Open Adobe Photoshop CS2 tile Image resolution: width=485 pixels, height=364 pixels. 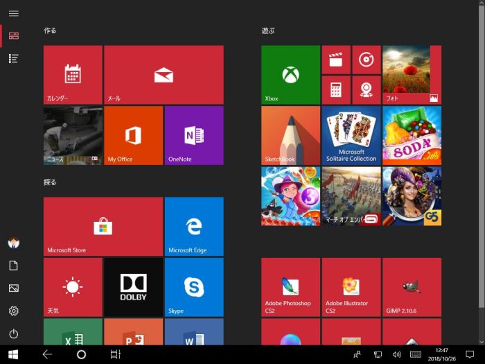click(x=290, y=287)
